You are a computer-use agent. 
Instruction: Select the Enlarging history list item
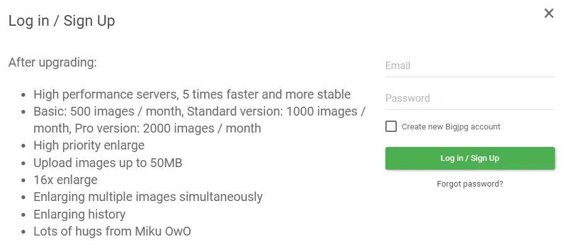click(80, 215)
